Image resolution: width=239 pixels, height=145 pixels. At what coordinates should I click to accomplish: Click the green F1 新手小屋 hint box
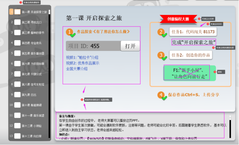click(x=190, y=73)
